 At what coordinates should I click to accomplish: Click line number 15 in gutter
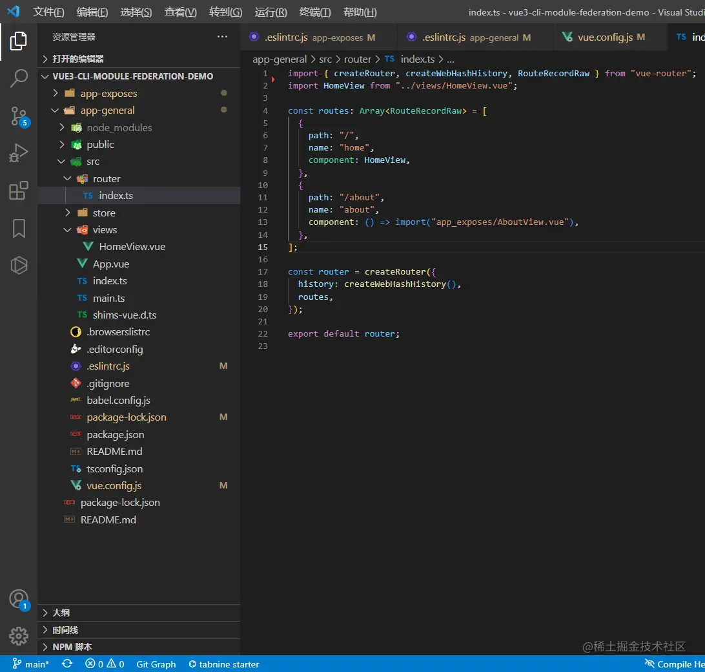tap(263, 247)
